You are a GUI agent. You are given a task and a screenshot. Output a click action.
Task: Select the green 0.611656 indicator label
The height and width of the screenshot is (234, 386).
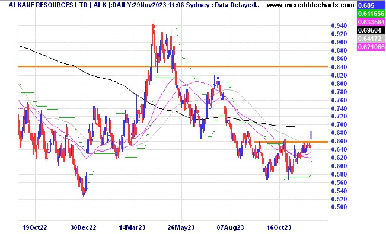pyautogui.click(x=371, y=14)
